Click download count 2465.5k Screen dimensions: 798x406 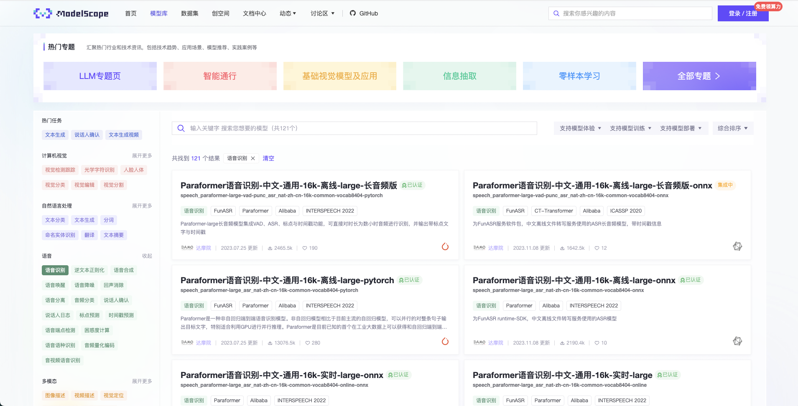click(x=280, y=248)
